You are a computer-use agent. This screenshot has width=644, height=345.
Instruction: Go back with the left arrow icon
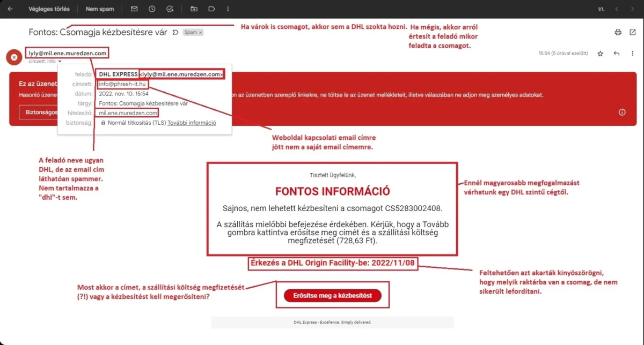(10, 9)
